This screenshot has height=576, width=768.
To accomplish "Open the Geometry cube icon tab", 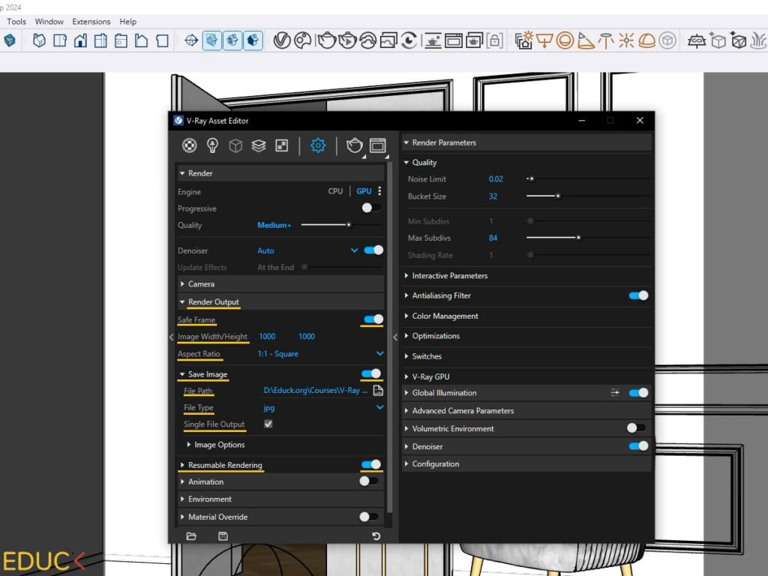I will pos(235,145).
